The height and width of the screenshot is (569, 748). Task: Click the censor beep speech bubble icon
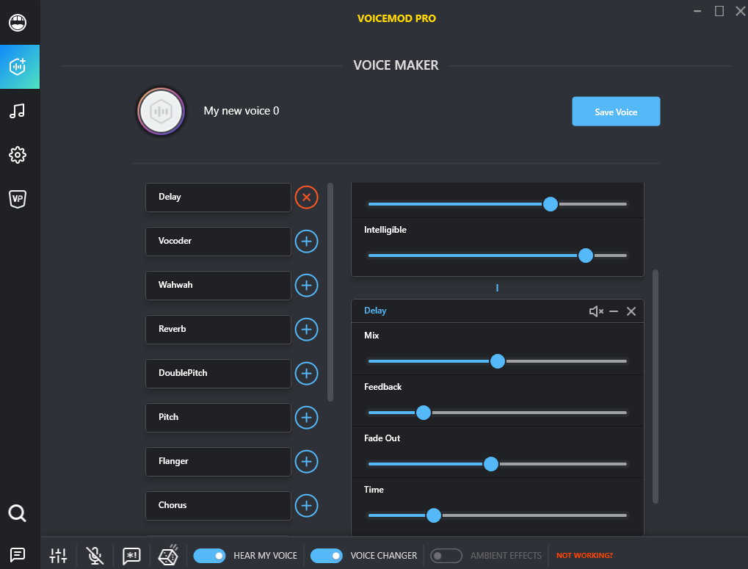click(x=131, y=555)
